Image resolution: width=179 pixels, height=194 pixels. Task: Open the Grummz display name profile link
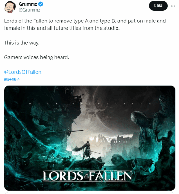click(x=28, y=4)
